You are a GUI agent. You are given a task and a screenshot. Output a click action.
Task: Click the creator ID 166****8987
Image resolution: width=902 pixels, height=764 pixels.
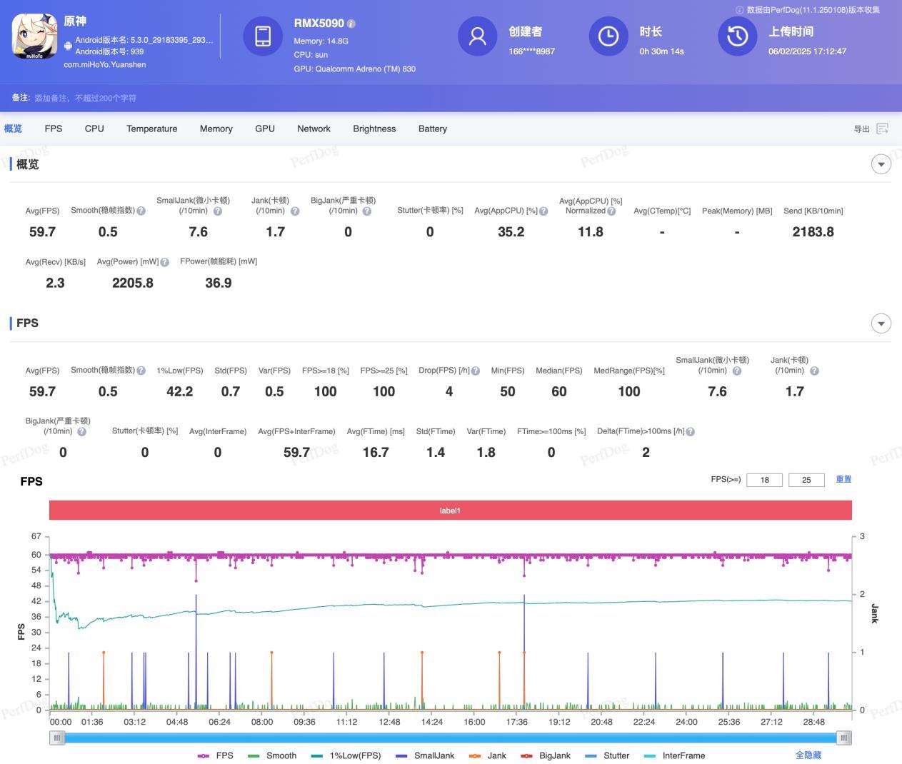531,51
